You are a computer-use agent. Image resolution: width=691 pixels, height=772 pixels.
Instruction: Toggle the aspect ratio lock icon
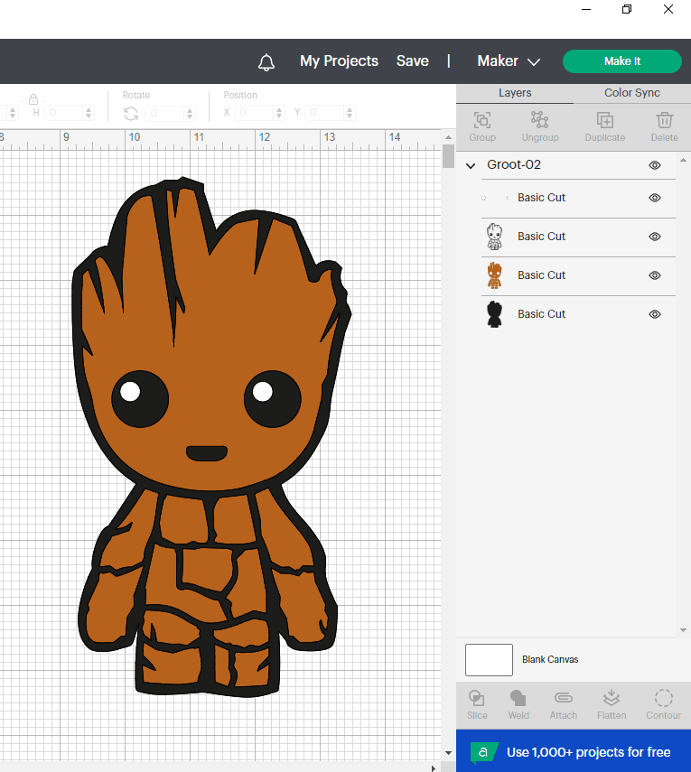(33, 99)
